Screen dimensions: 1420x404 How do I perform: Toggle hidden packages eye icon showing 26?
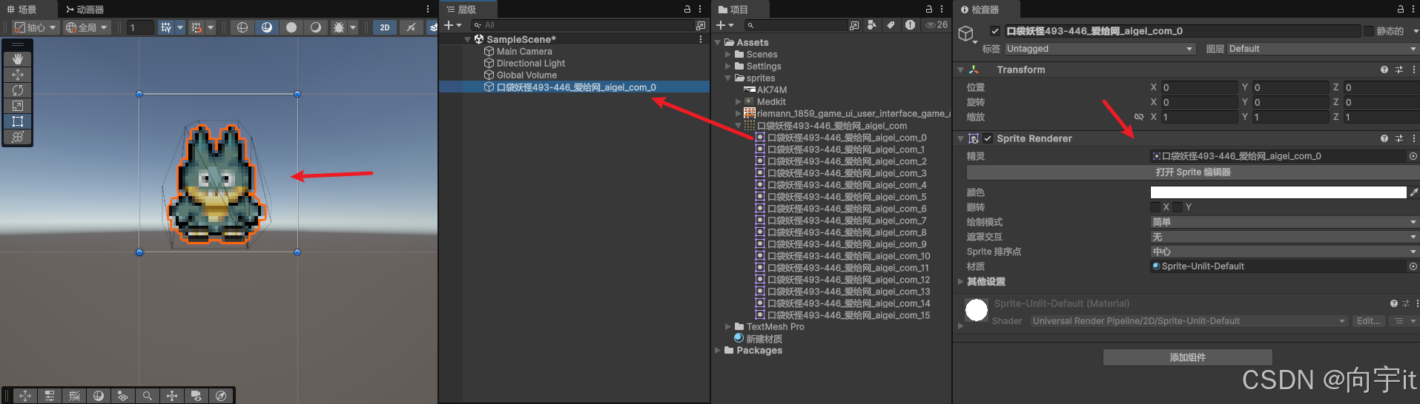937,25
